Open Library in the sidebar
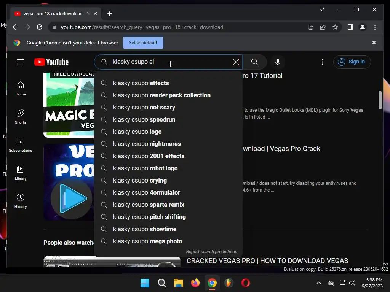This screenshot has height=292, width=390. click(x=21, y=173)
